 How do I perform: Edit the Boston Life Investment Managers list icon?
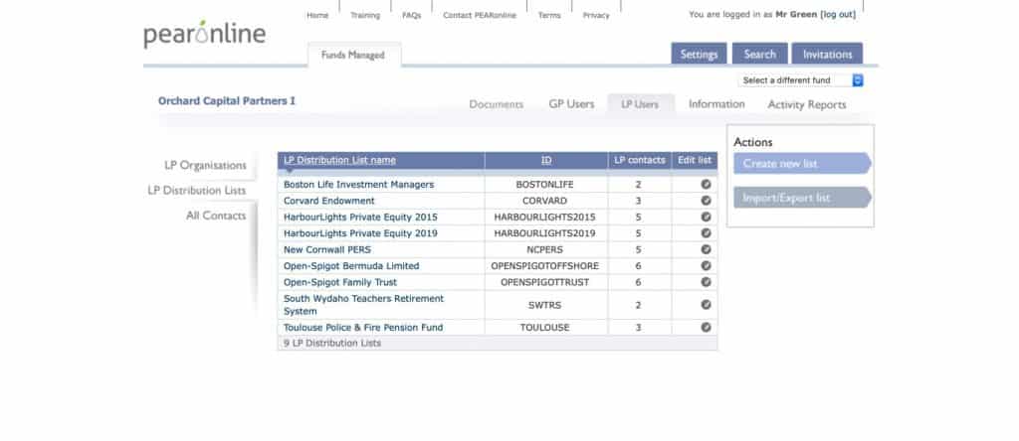(706, 184)
